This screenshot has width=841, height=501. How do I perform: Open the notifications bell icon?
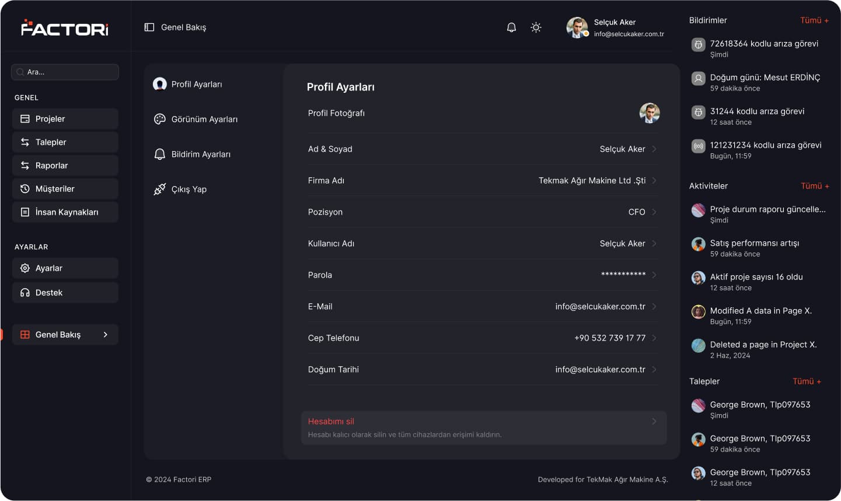click(x=511, y=27)
